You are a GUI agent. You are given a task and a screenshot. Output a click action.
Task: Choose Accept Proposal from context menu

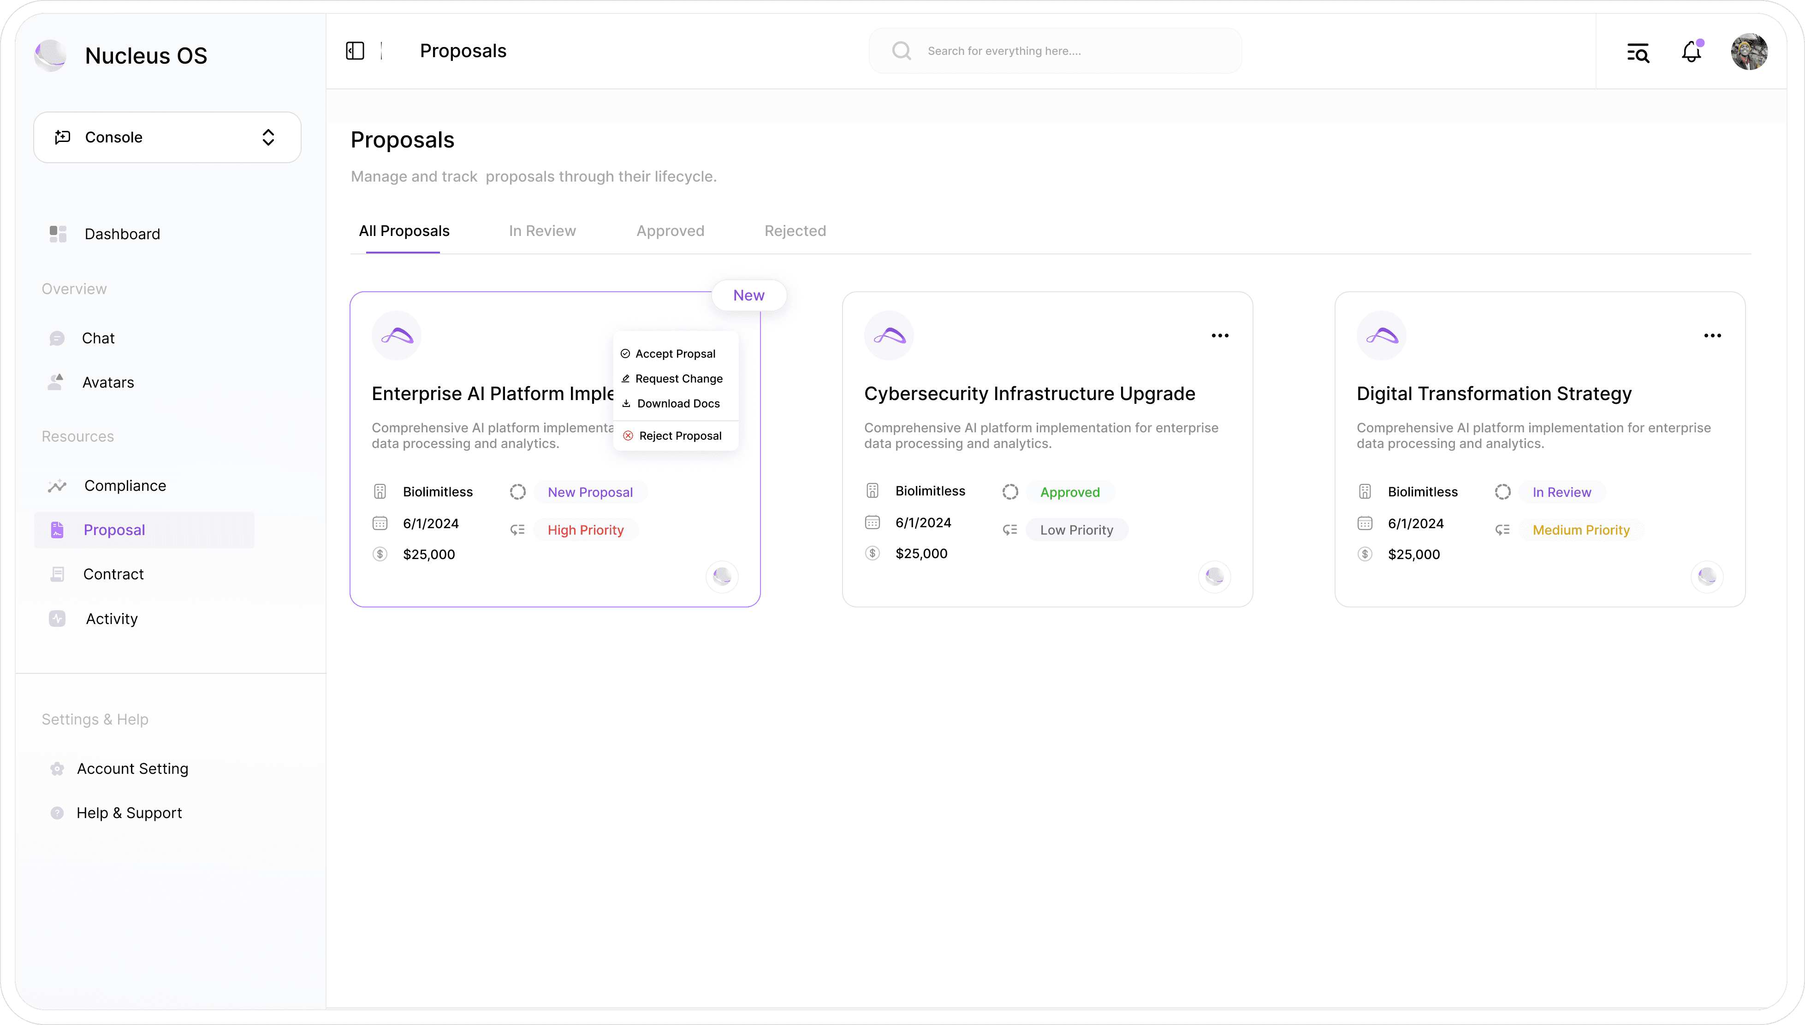coord(675,353)
